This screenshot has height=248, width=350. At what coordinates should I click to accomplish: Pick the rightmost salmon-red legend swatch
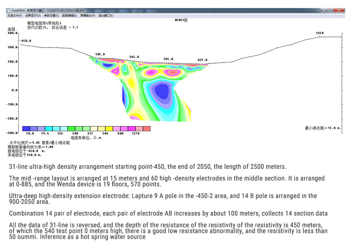pos(147,129)
